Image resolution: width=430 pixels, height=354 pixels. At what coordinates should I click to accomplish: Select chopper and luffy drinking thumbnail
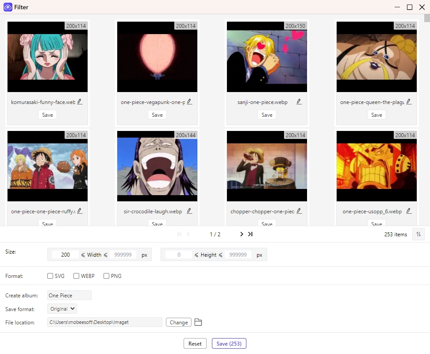click(x=267, y=166)
